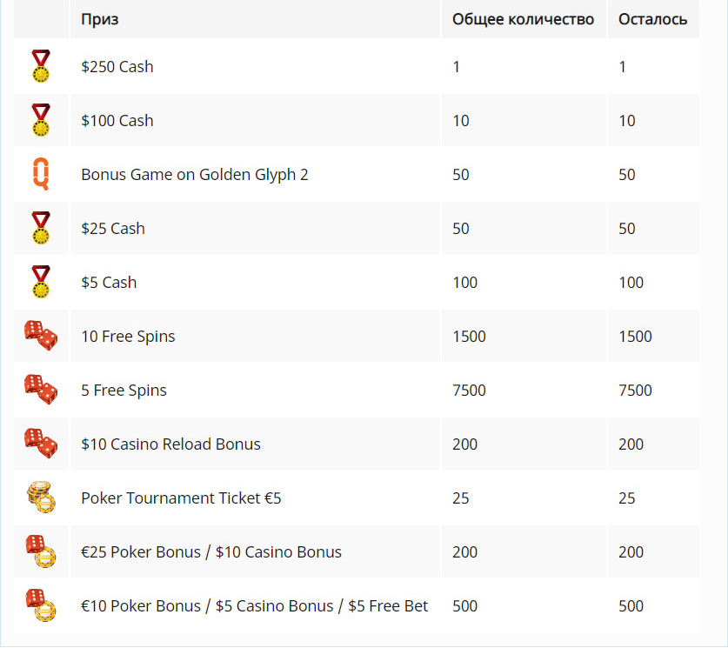
Task: Click the medal icon beside $100 Cash
Action: (41, 120)
